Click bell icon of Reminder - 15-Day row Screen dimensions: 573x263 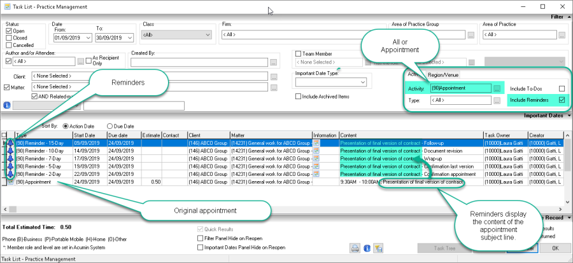[x=11, y=143]
